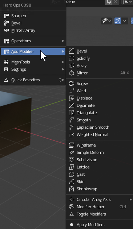Expand the MeshTools submenu arrow

[63, 62]
